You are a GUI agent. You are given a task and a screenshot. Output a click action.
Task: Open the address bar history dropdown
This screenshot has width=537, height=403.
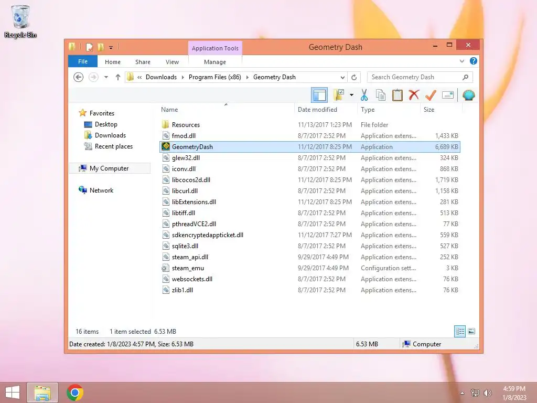click(342, 77)
